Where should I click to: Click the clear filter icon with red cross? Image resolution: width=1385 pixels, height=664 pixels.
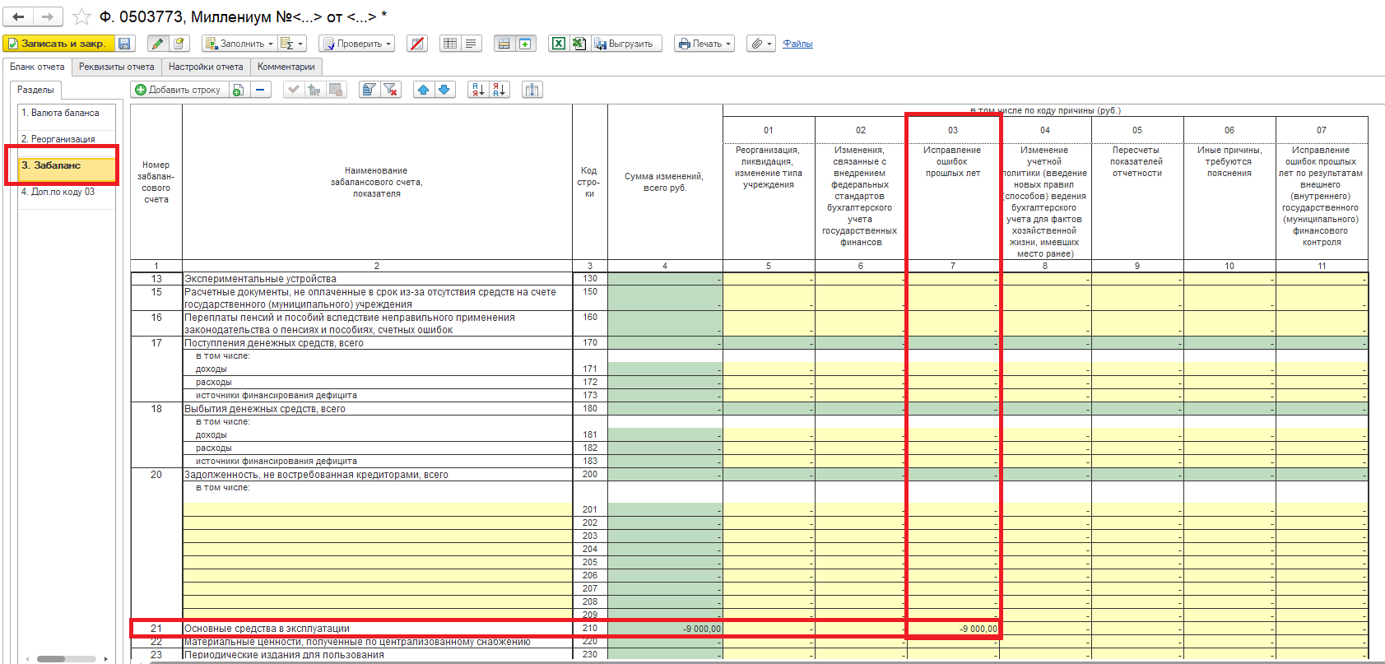click(391, 90)
